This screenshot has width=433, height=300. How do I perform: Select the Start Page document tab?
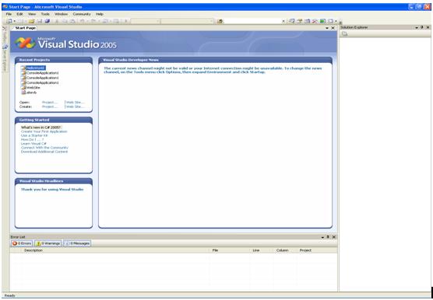pyautogui.click(x=24, y=28)
